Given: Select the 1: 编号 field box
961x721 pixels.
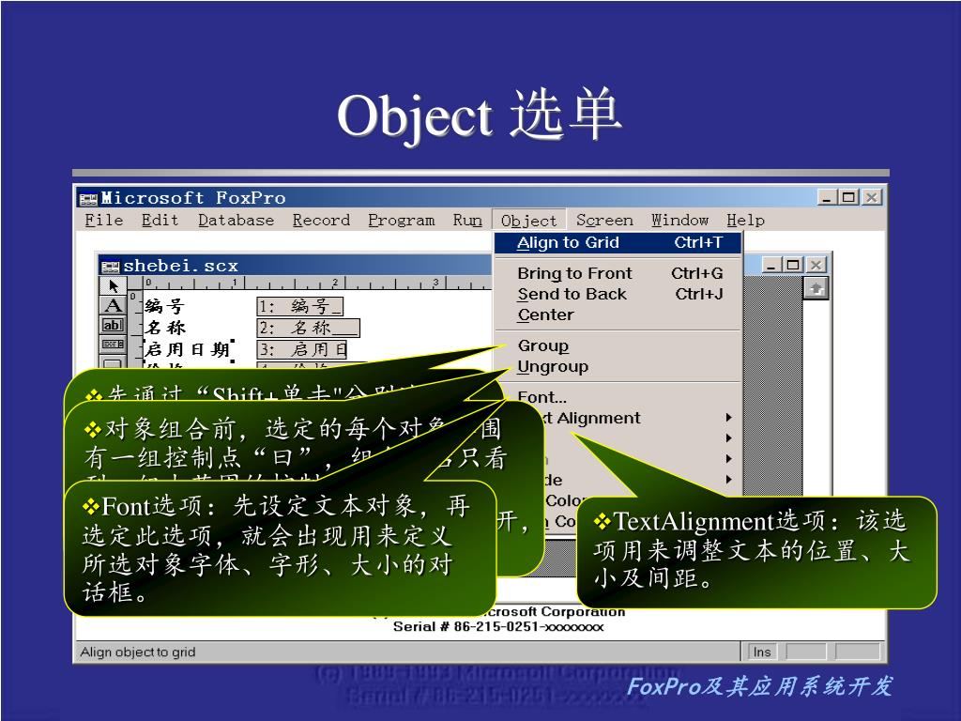Looking at the screenshot, I should [299, 306].
